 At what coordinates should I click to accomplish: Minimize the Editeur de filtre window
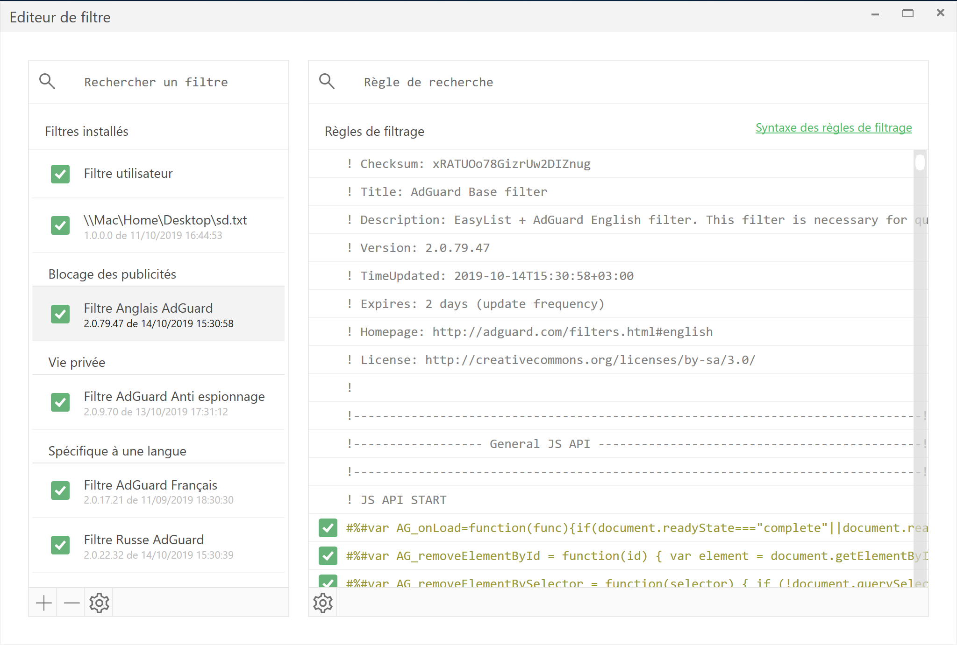click(875, 14)
